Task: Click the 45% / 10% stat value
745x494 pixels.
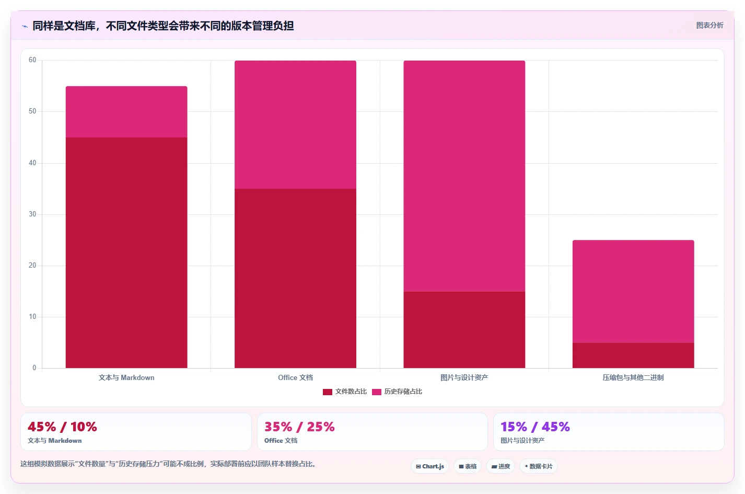Action: pyautogui.click(x=62, y=427)
